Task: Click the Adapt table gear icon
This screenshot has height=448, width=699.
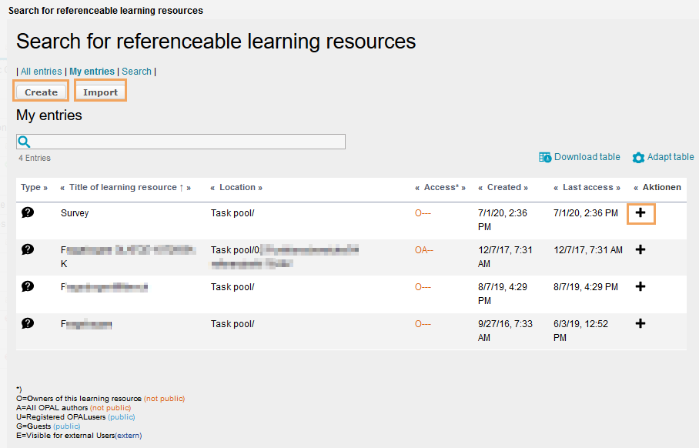Action: [x=638, y=157]
